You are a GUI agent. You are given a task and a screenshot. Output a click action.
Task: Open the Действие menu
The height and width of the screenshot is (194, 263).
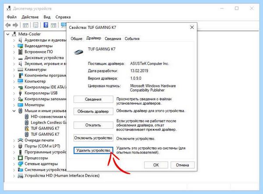(30, 17)
